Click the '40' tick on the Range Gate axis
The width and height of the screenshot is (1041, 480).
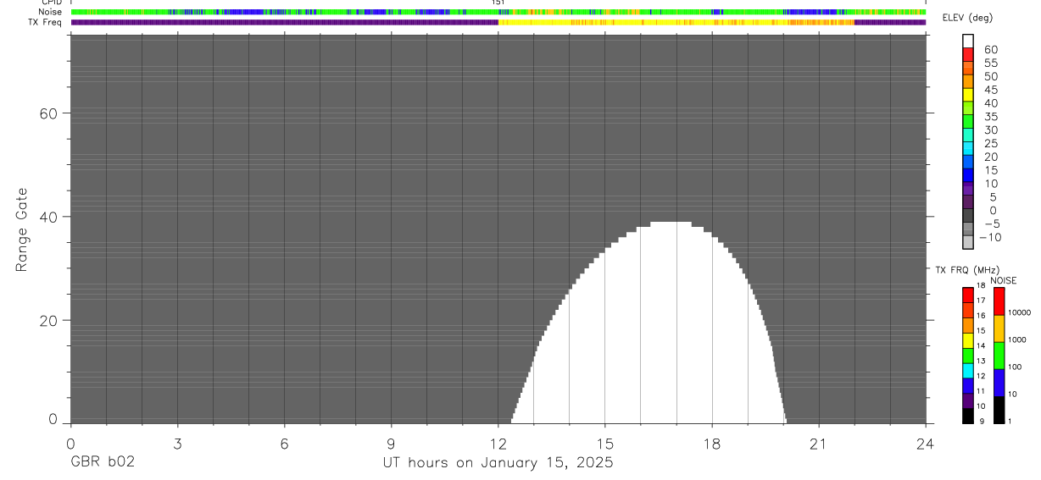click(50, 217)
